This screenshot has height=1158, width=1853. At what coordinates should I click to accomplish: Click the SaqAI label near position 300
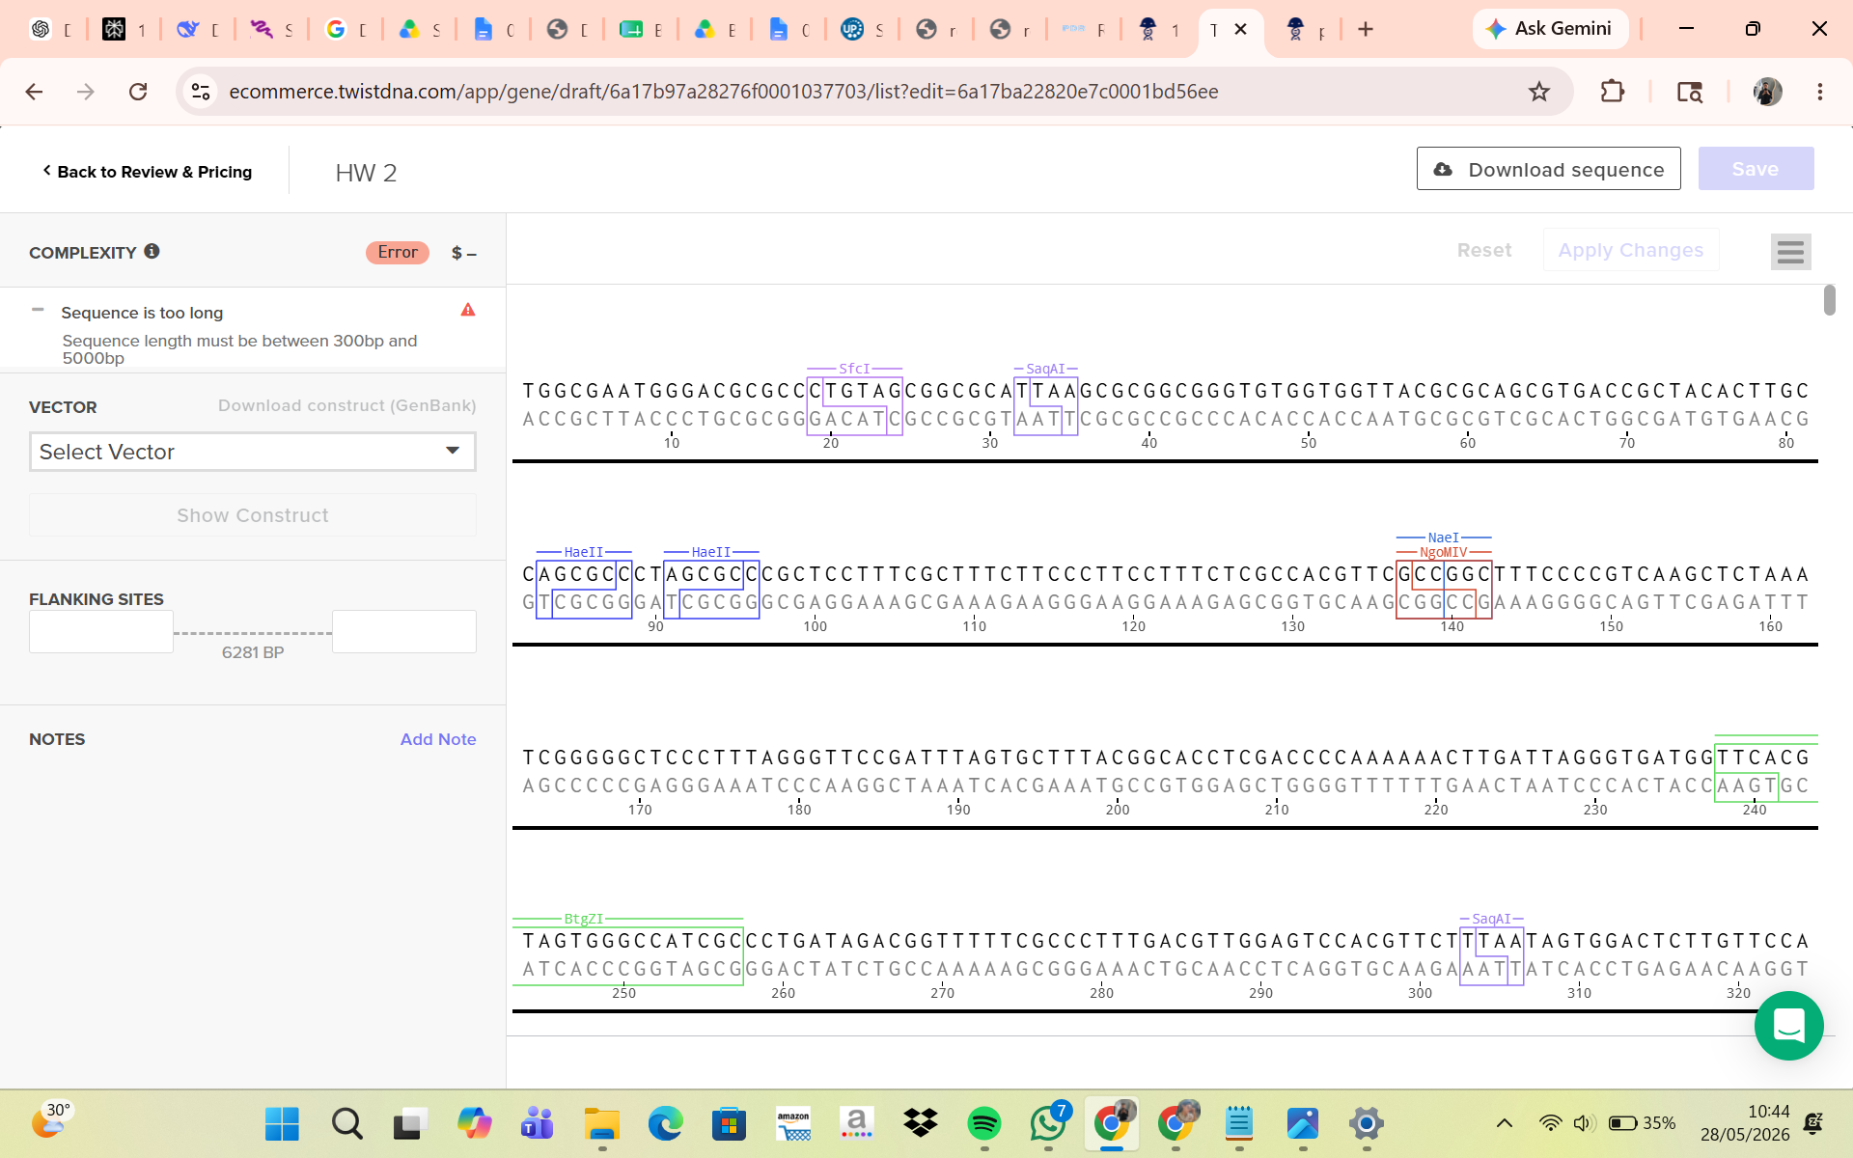[1491, 919]
